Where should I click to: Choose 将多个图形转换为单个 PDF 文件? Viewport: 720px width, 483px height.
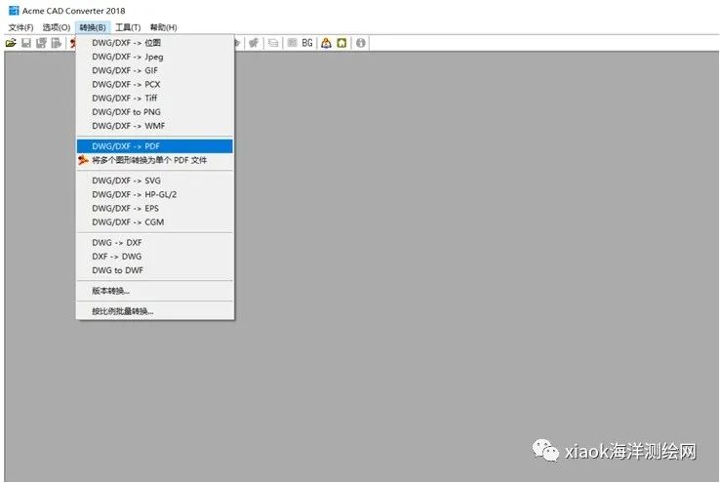point(155,160)
